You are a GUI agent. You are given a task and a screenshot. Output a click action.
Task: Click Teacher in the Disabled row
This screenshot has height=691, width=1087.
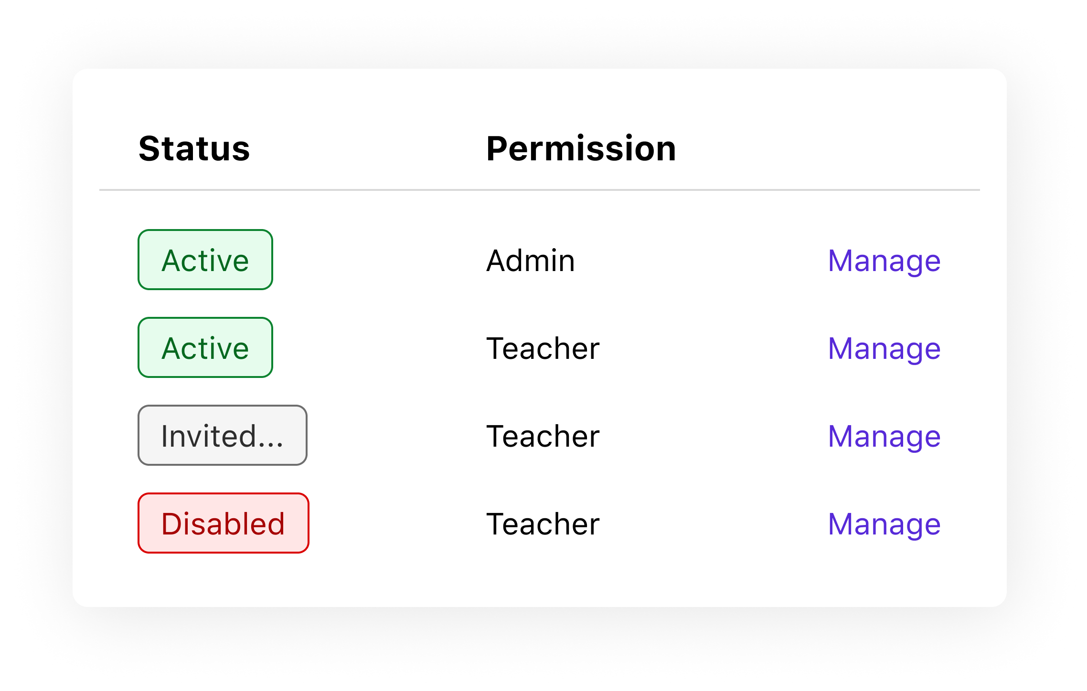point(542,523)
